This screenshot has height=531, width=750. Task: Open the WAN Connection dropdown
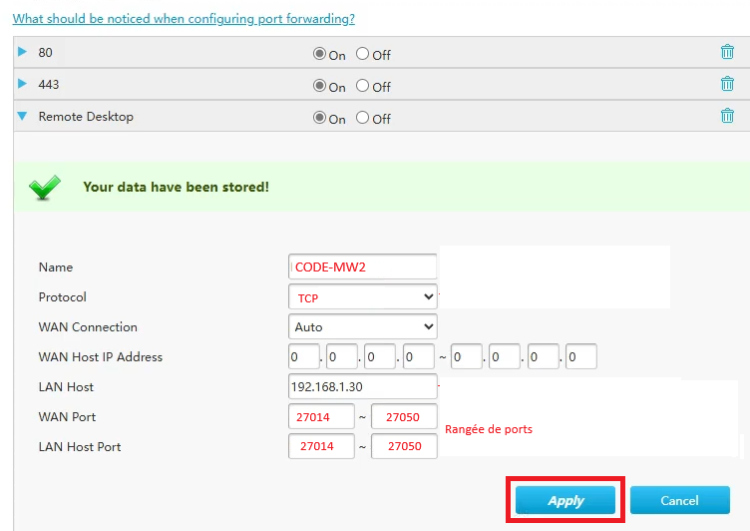362,326
